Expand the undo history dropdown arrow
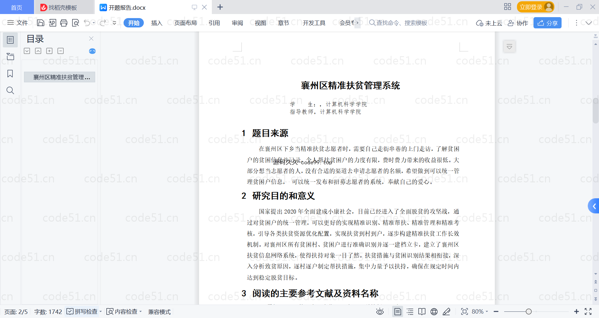Screen dimensions: 599x318 coord(94,23)
